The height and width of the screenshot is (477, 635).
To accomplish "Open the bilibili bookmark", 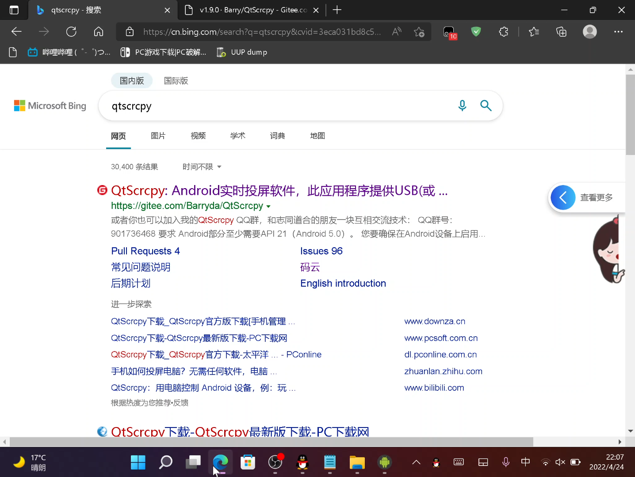I will tap(69, 52).
